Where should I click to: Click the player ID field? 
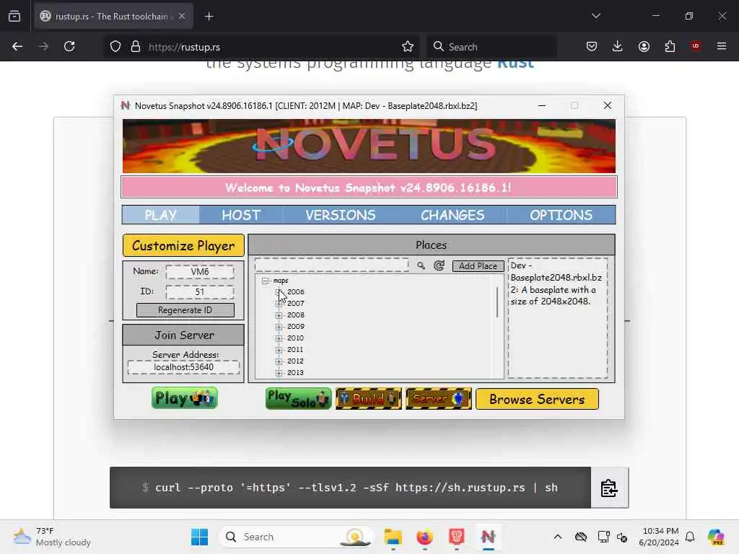pos(200,292)
